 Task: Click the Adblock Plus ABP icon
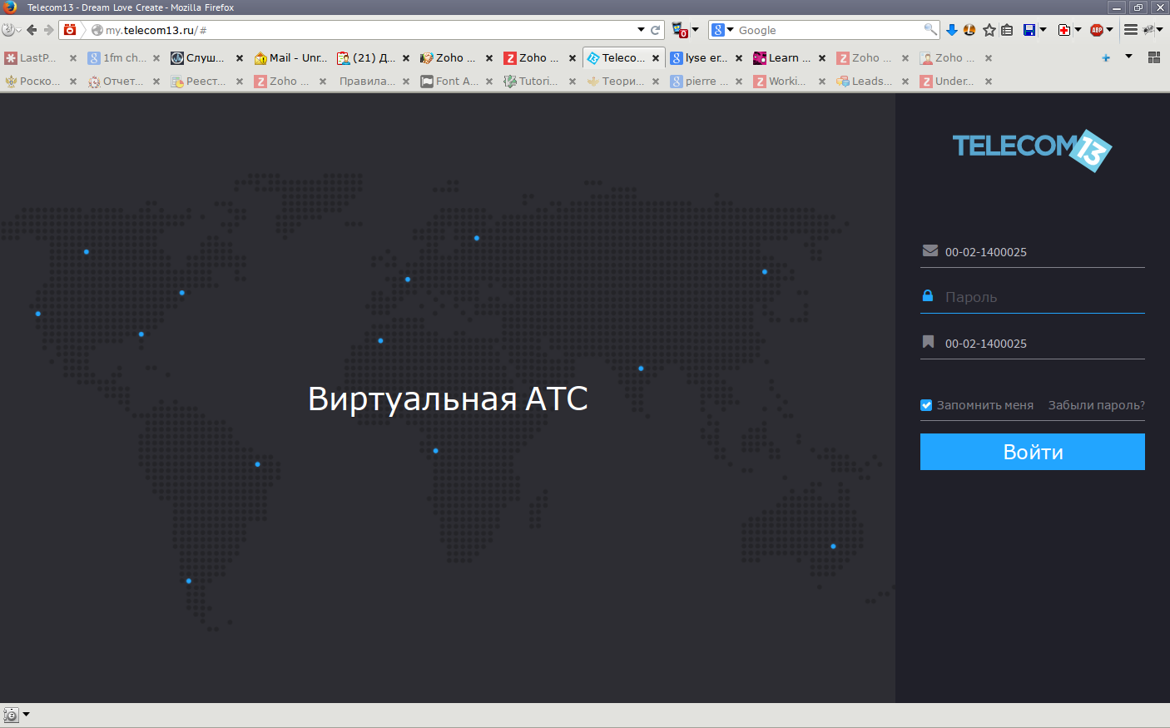click(1097, 30)
